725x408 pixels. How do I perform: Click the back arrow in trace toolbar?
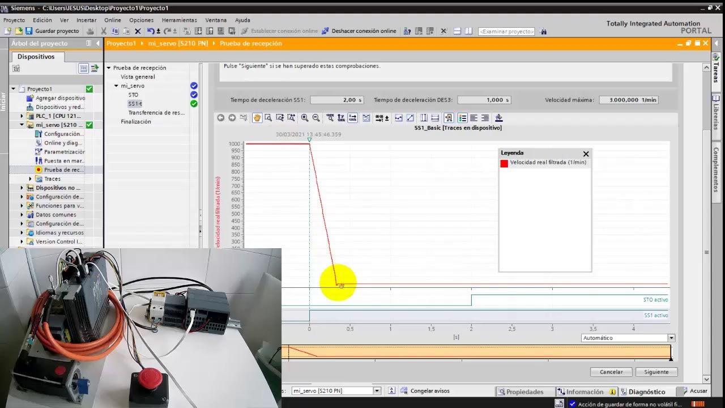pos(220,118)
